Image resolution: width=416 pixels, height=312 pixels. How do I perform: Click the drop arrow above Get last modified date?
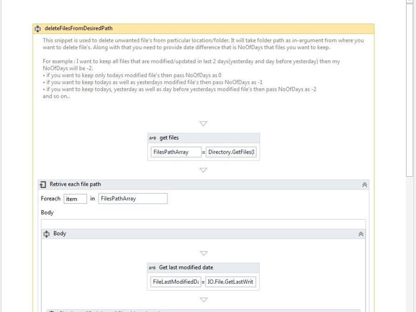[203, 253]
